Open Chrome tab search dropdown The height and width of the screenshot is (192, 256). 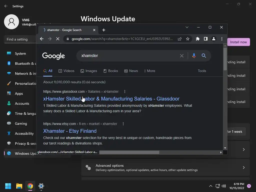coord(187,27)
